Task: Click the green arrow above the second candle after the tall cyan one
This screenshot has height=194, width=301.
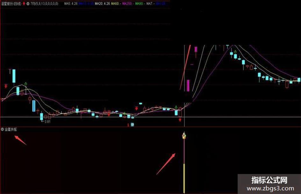Action: click(26, 84)
